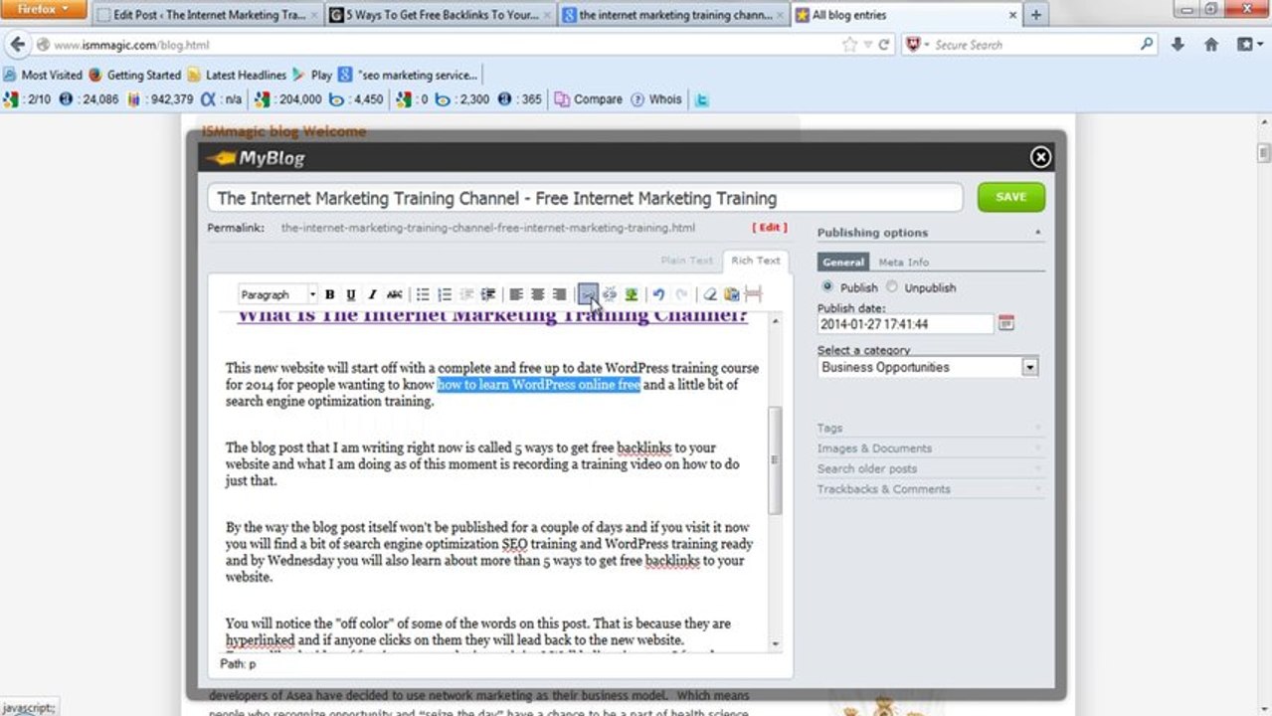Viewport: 1272px width, 716px height.
Task: Click the Publish date input field
Action: tap(906, 324)
